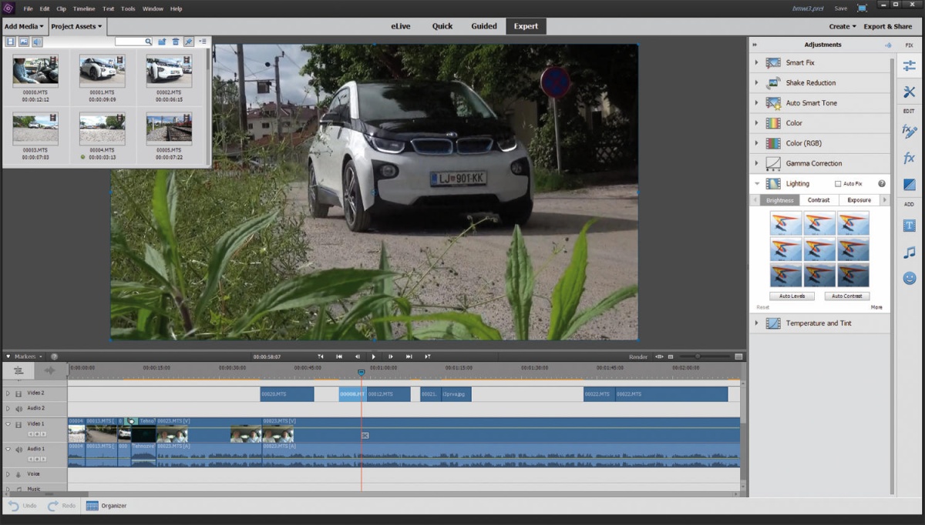Collapse the Lighting adjustment section
The image size is (925, 525).
click(757, 183)
